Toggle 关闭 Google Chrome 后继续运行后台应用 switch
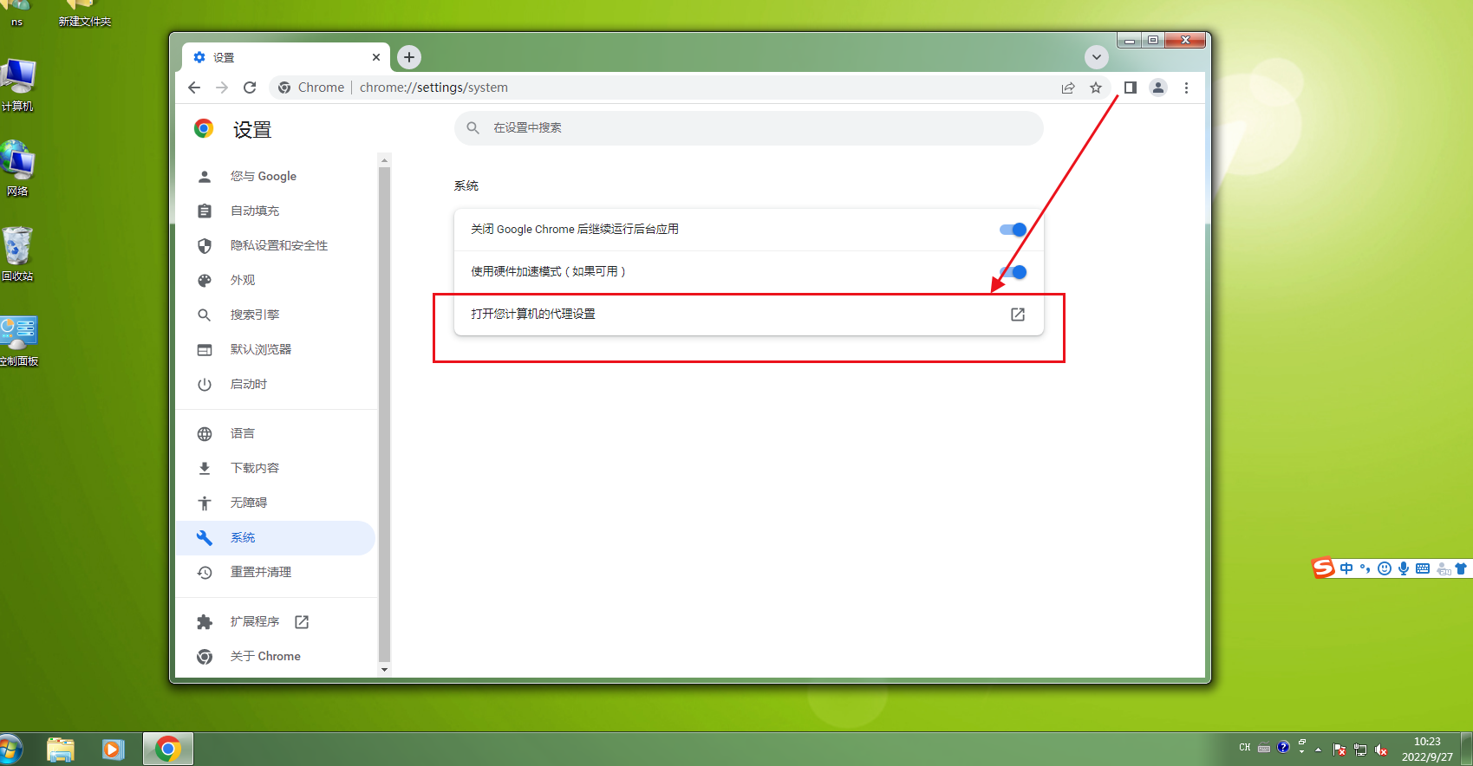The width and height of the screenshot is (1473, 766). pyautogui.click(x=1013, y=230)
